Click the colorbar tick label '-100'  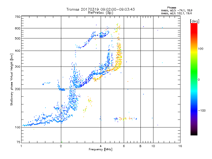[x=202, y=111]
